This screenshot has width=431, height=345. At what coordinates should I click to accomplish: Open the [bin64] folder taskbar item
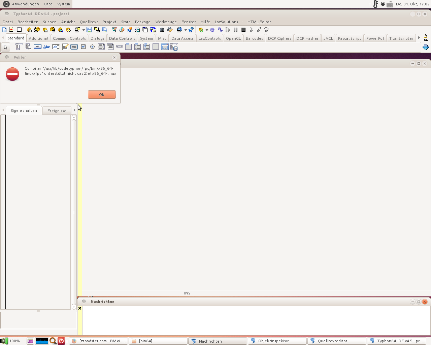tap(158, 341)
